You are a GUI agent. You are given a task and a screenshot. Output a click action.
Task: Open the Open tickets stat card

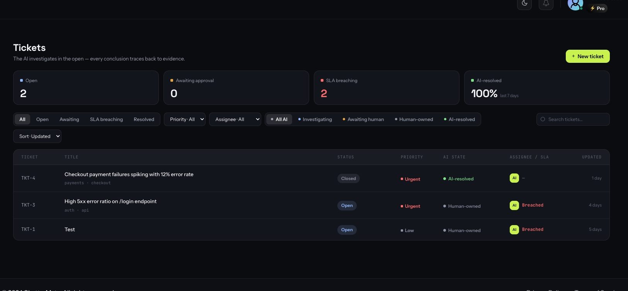click(x=86, y=87)
